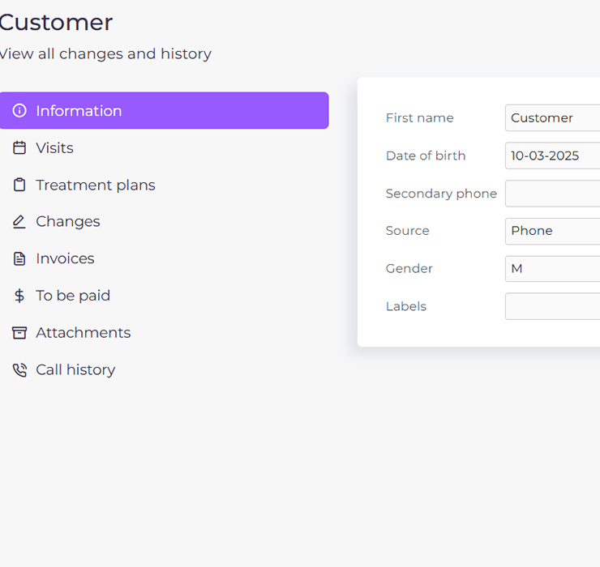Click the Changes pencil icon

(x=19, y=222)
